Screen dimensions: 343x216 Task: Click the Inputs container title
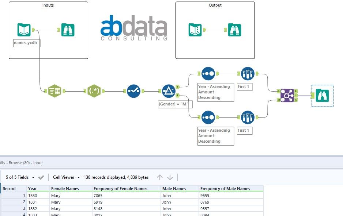tap(48, 5)
